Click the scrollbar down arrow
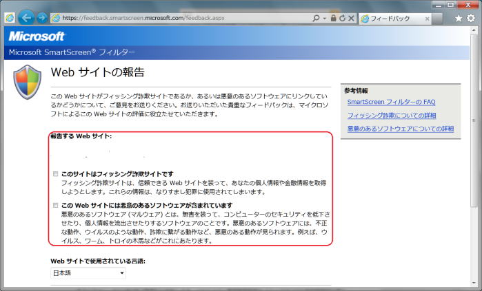The image size is (482, 291). click(x=474, y=283)
